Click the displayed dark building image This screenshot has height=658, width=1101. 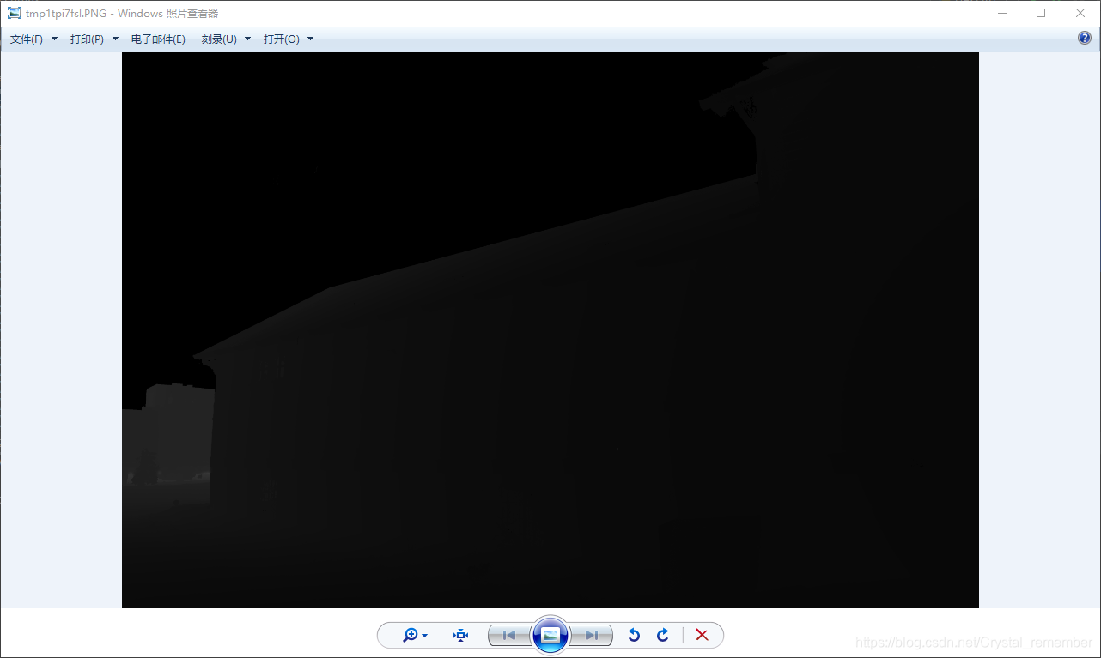click(550, 330)
